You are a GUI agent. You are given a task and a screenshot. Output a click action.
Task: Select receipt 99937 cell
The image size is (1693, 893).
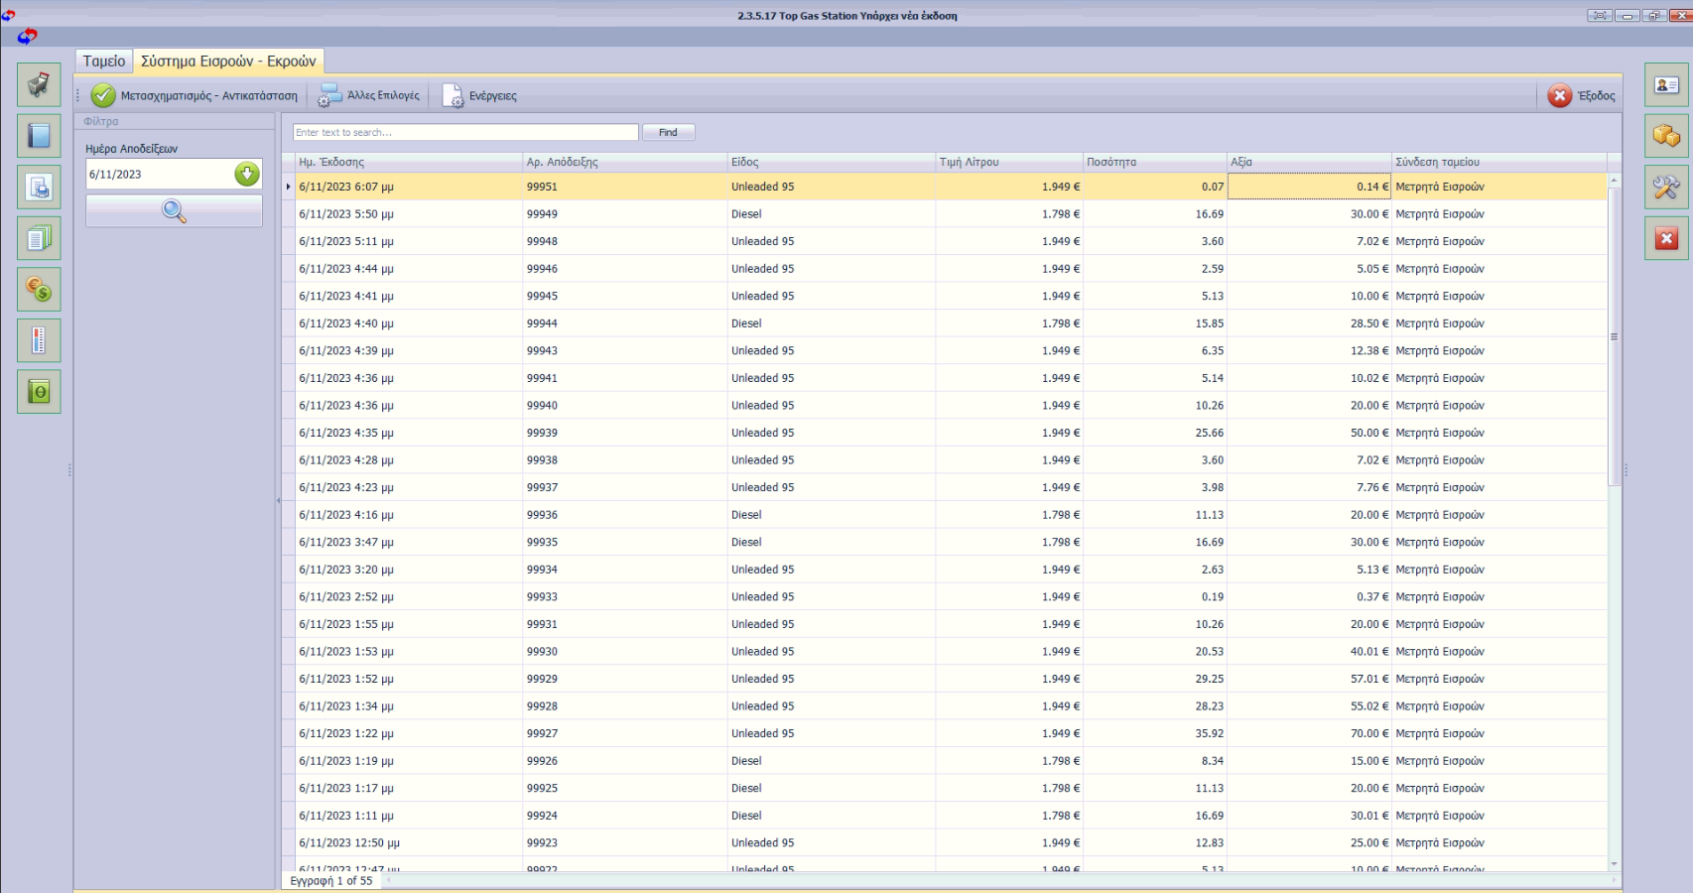click(625, 487)
